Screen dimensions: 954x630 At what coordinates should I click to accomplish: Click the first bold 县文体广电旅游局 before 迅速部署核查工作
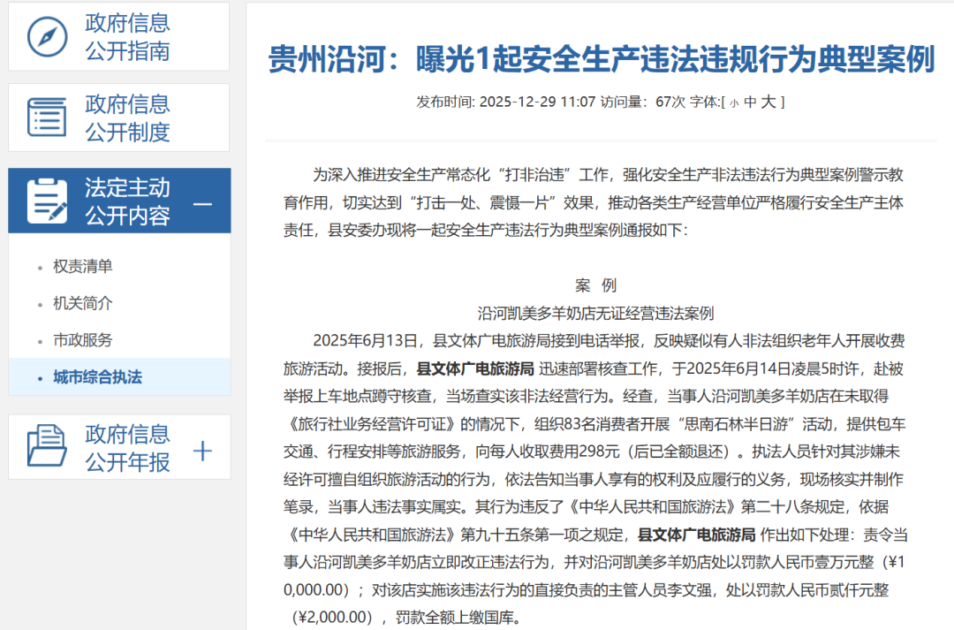pos(475,368)
